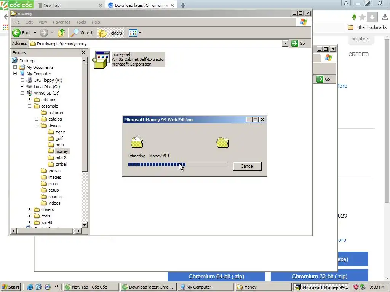Click the security shield tray icon
This screenshot has width=390, height=292.
(x=356, y=287)
